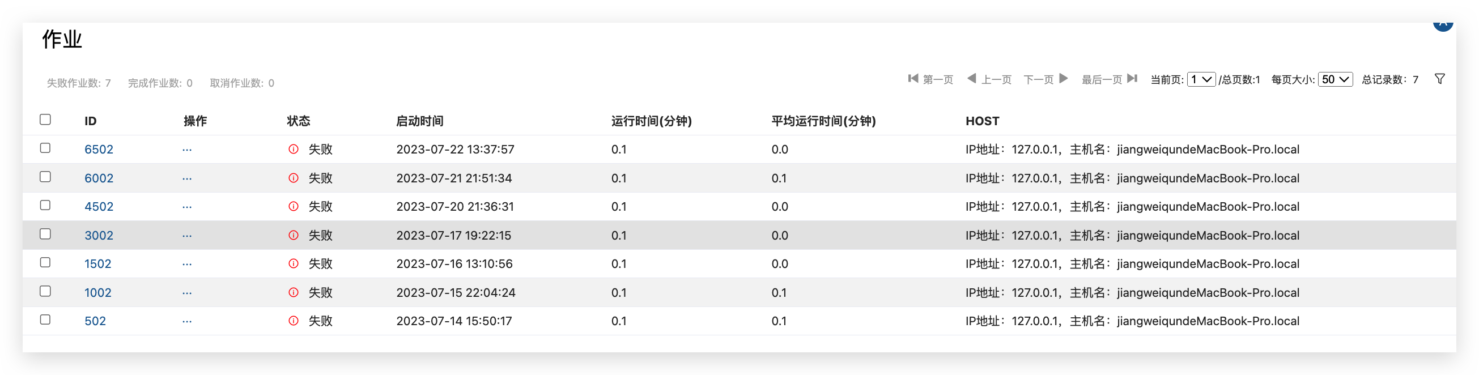This screenshot has height=375, width=1479.
Task: Check the box for job 4502
Action: pos(45,205)
